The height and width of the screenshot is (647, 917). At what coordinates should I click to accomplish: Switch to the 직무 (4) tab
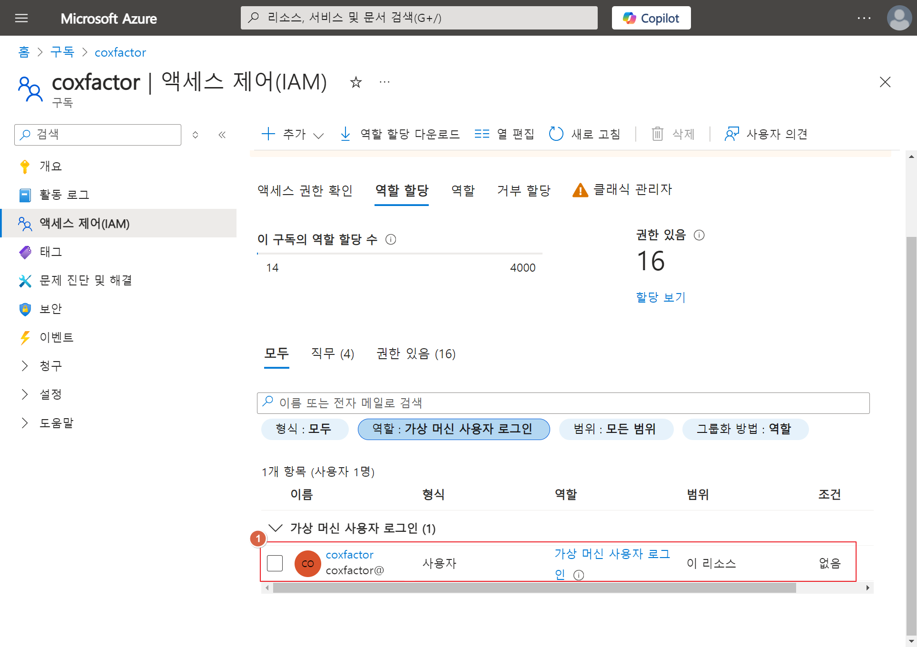[x=332, y=354]
